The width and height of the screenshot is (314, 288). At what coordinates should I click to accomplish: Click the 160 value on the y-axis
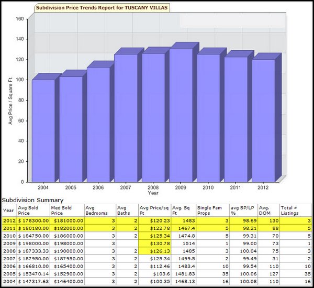coord(20,19)
